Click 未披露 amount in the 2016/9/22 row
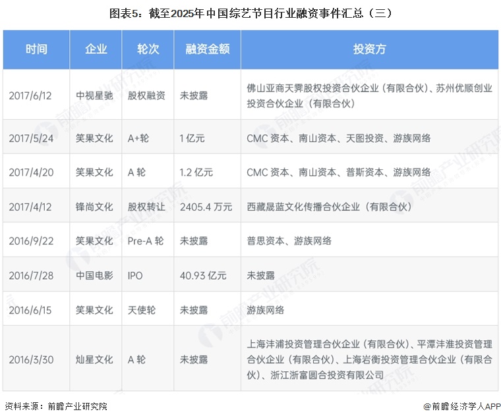 (x=194, y=241)
